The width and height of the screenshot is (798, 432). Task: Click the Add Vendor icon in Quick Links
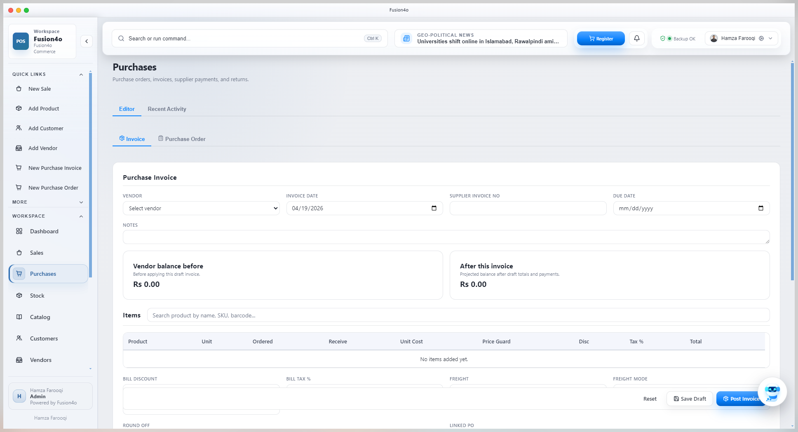point(19,148)
